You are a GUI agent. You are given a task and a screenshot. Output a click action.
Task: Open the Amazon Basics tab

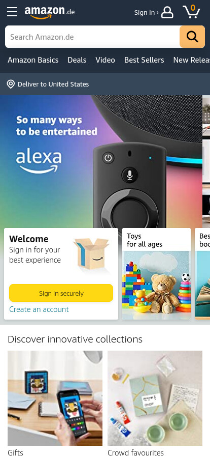point(33,60)
